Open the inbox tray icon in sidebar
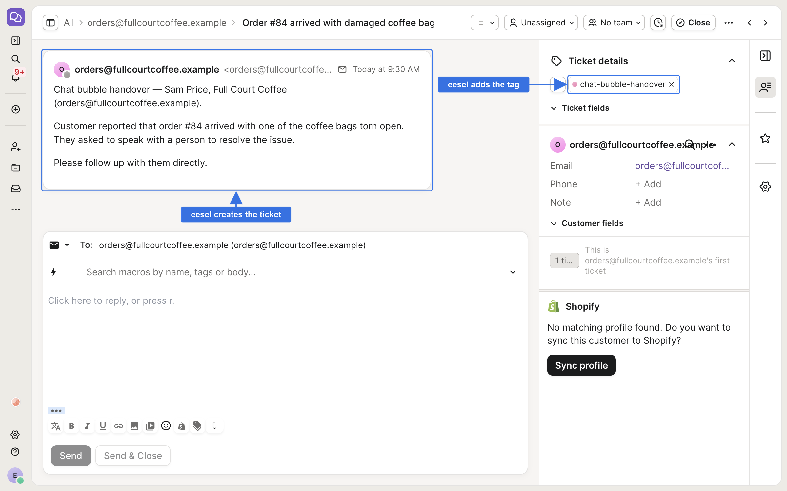This screenshot has height=491, width=787. click(15, 189)
